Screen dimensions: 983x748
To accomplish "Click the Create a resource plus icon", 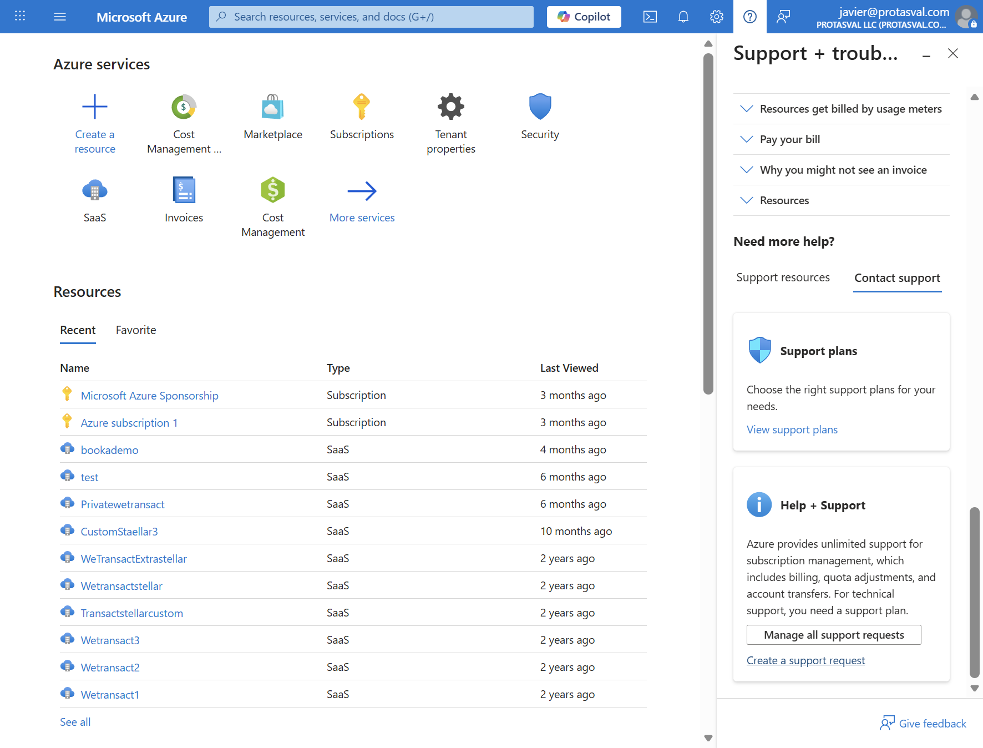I will pyautogui.click(x=95, y=107).
